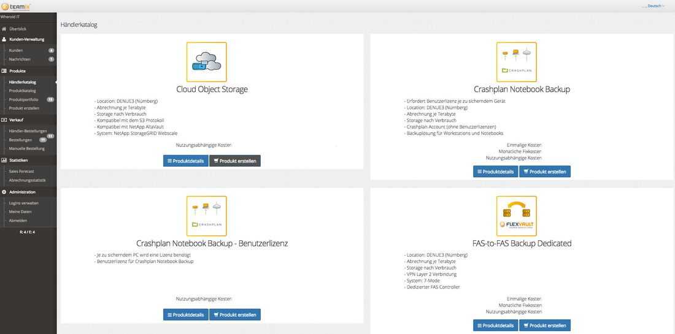Click the FAS-to-FAS Backup Dedicated title
Viewport: 675px width, 334px height.
pyautogui.click(x=522, y=243)
